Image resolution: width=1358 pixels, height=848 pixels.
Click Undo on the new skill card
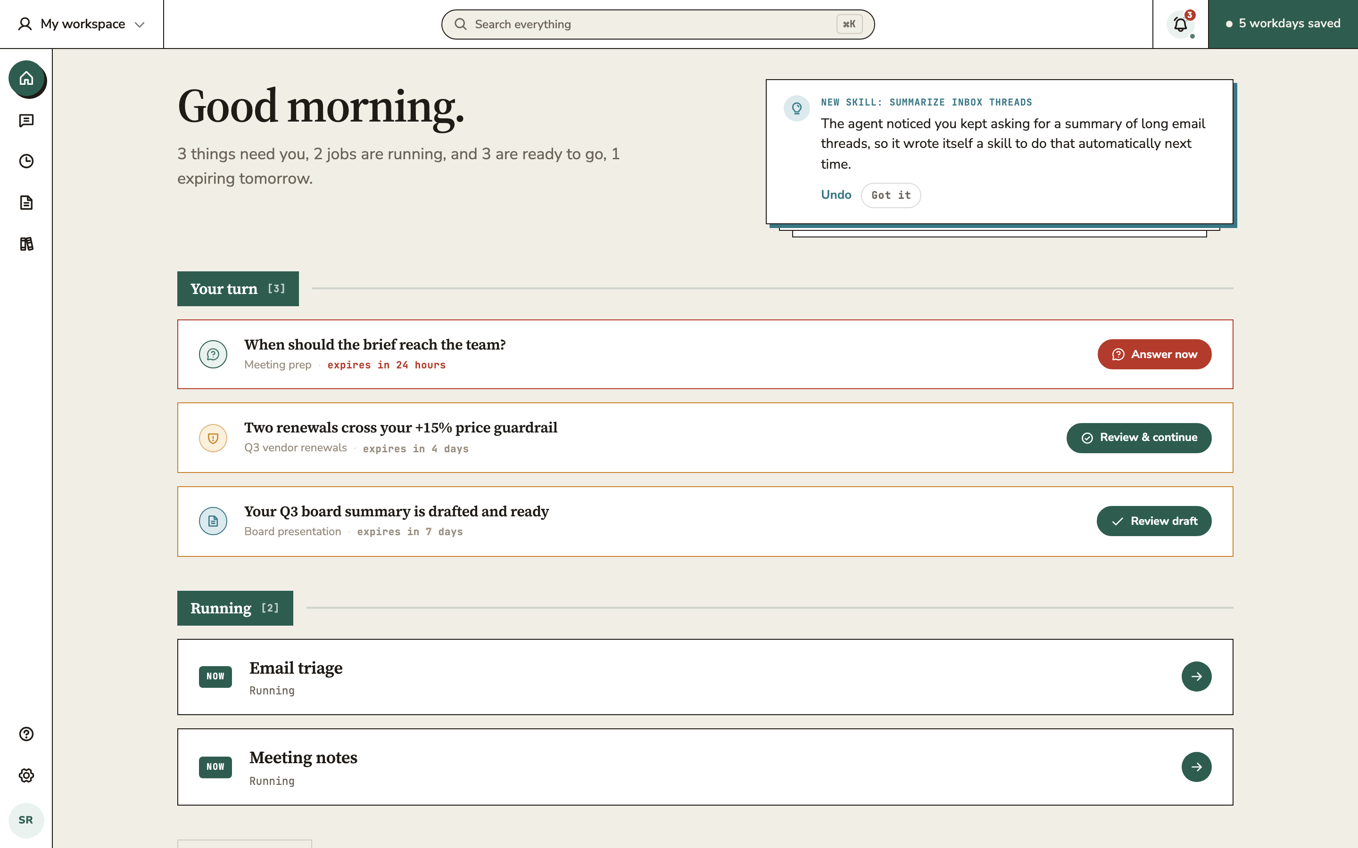click(836, 195)
